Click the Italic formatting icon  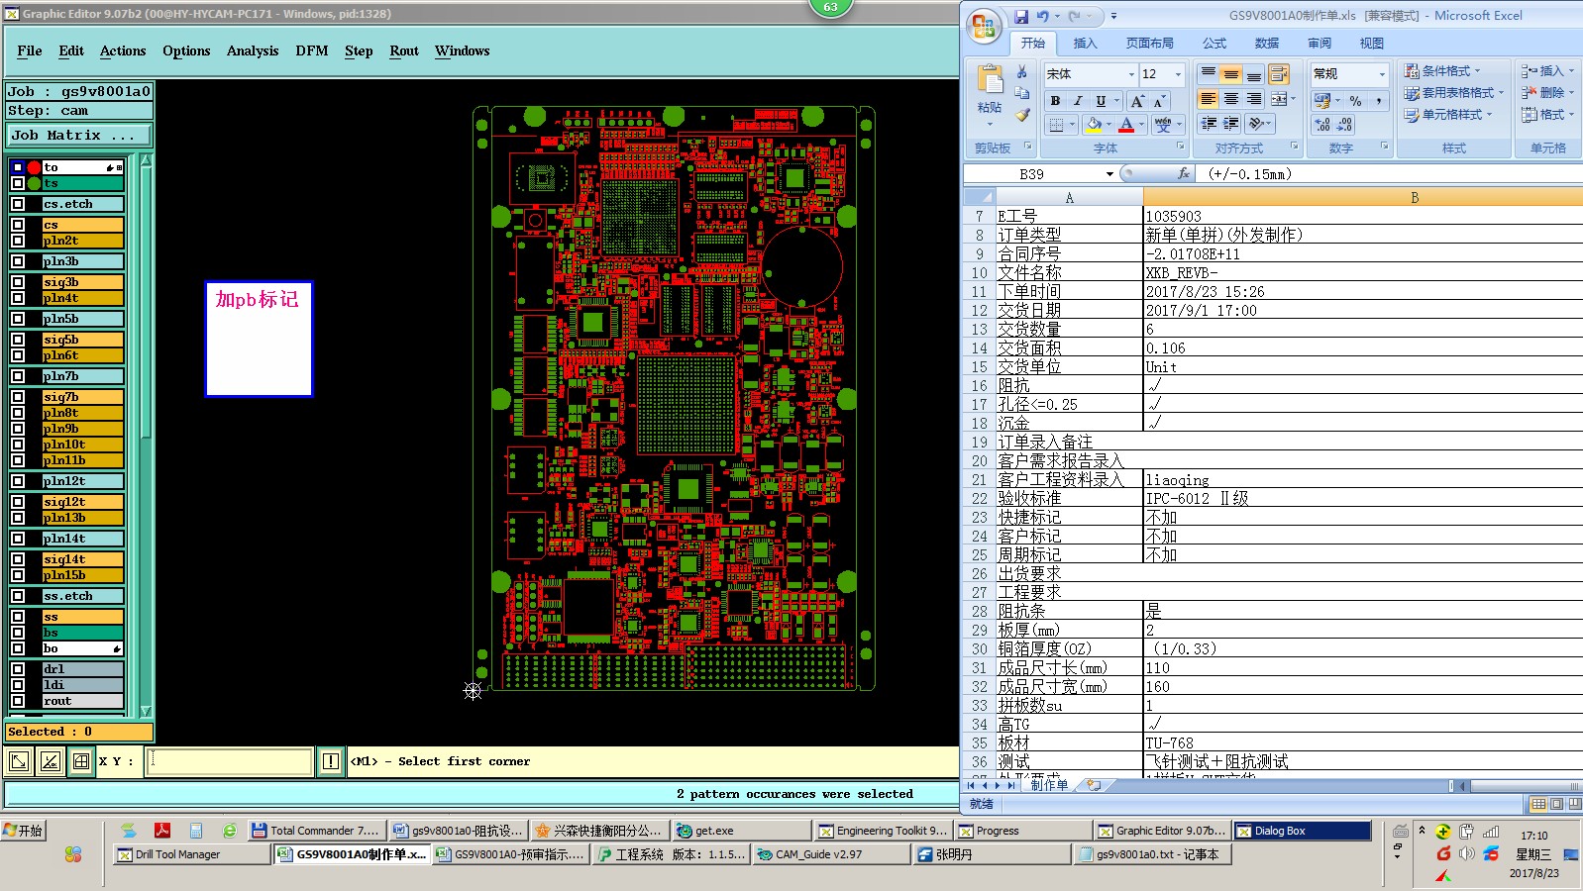point(1078,101)
